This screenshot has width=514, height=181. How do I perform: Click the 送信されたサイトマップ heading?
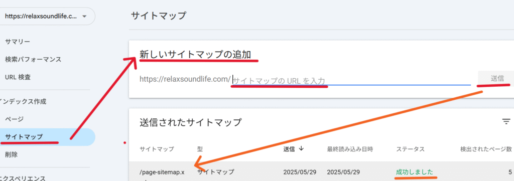pos(190,122)
